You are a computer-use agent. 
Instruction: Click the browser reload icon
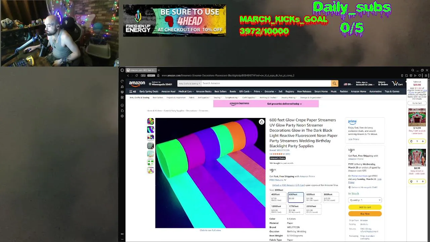pyautogui.click(x=136, y=75)
